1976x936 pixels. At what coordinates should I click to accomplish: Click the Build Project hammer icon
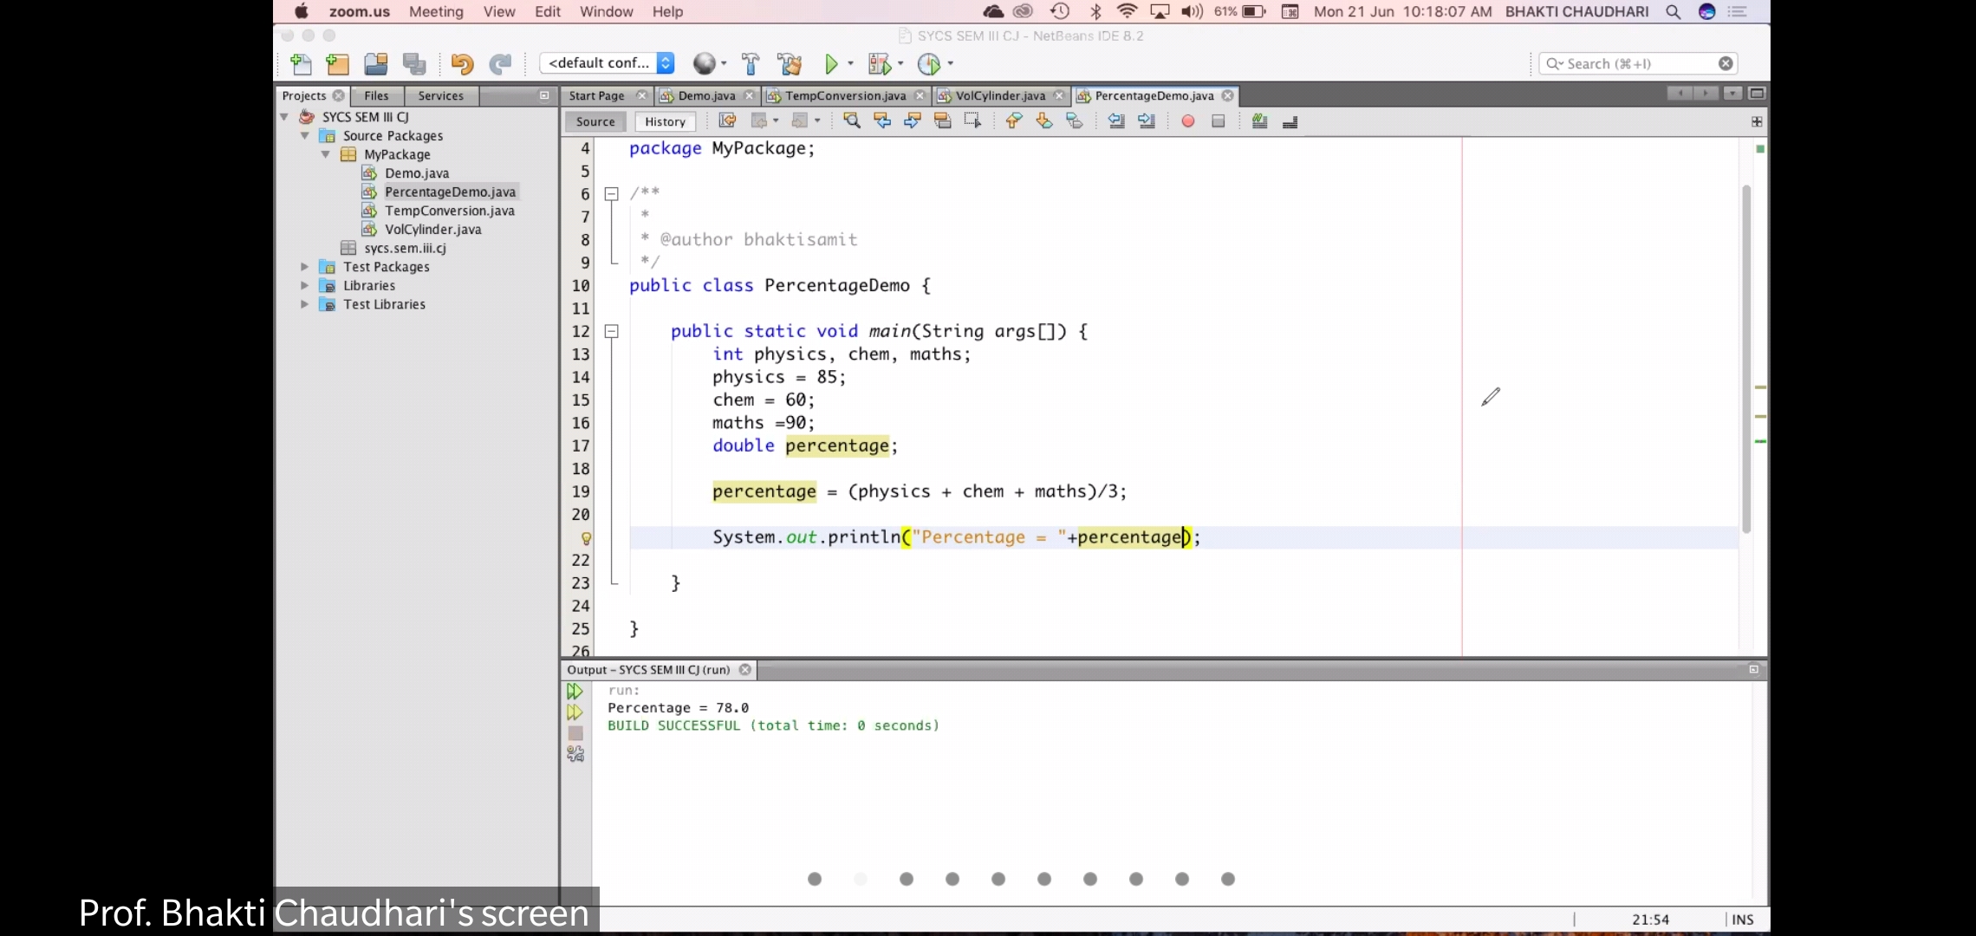751,63
